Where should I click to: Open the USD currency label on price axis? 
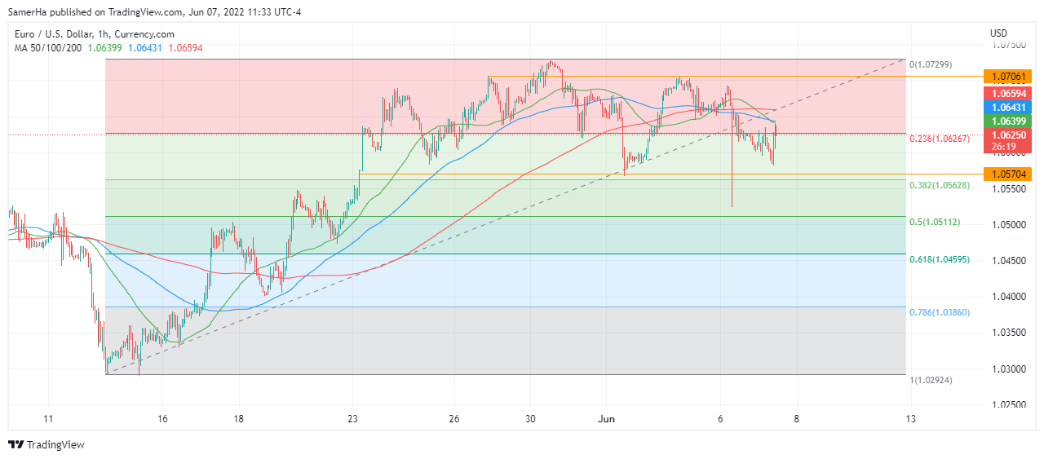pos(998,33)
